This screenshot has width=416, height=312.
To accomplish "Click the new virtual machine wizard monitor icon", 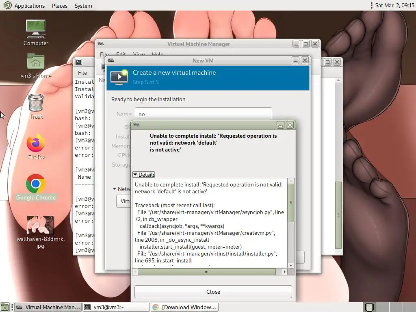I will coord(119,77).
